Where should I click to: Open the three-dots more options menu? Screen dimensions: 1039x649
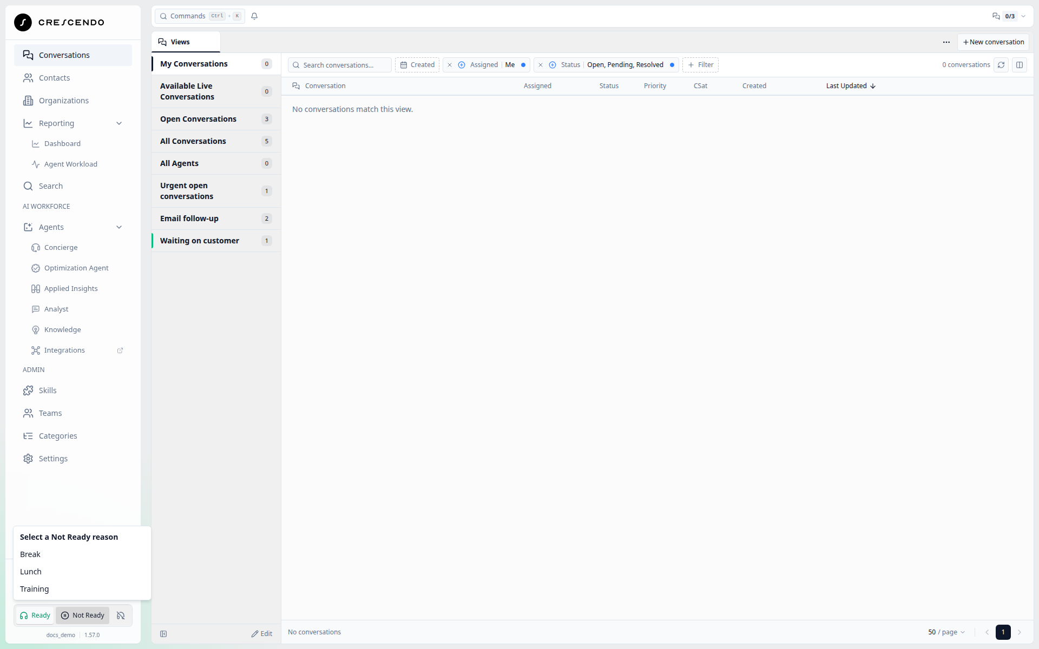946,42
